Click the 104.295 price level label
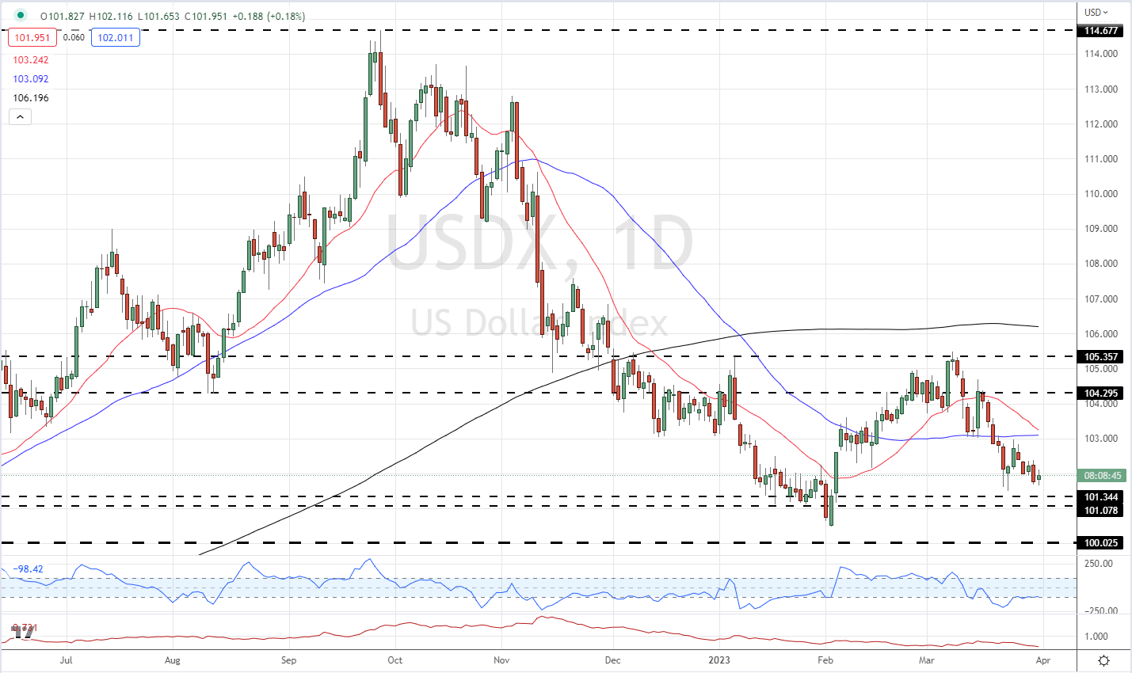1132x673 pixels. (x=1101, y=394)
